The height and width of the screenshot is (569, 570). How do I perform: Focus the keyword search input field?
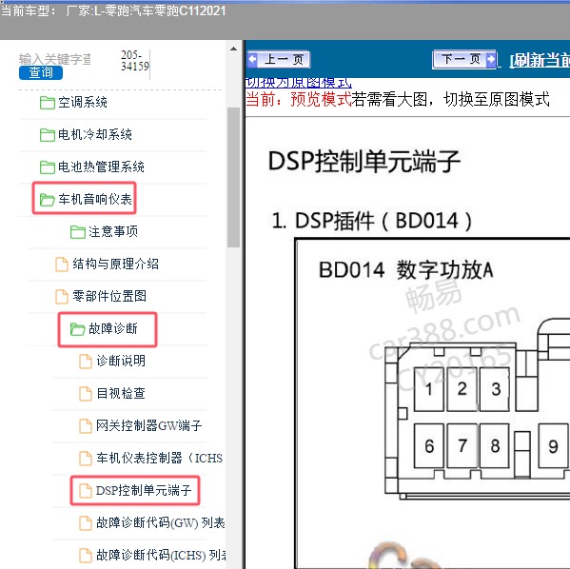(x=54, y=59)
